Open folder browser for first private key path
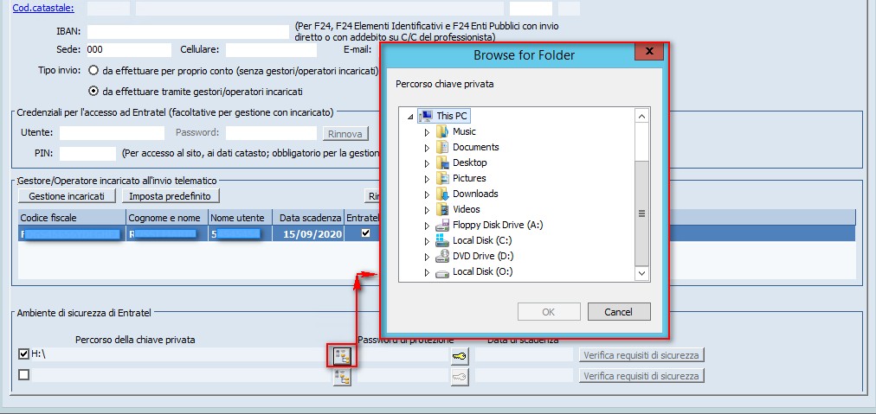 (x=341, y=355)
